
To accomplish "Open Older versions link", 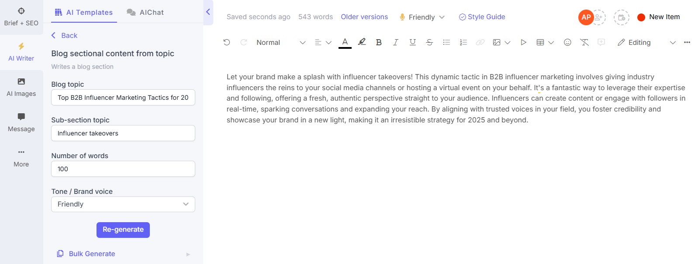I will pyautogui.click(x=364, y=17).
